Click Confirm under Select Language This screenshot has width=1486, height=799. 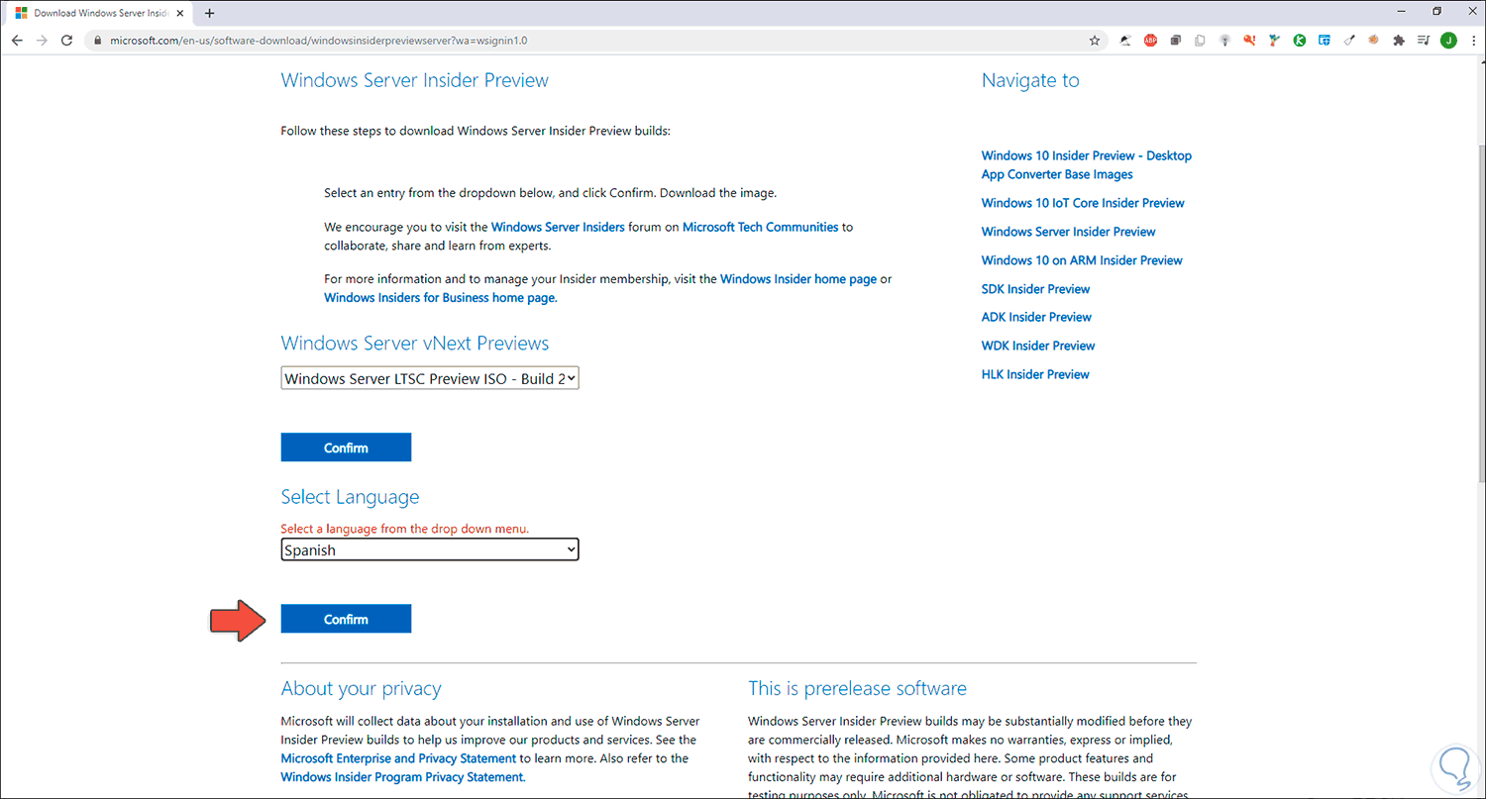click(x=346, y=619)
